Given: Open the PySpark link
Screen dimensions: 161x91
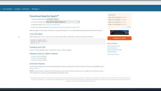Looking at the screenshot, I should tap(32, 50).
